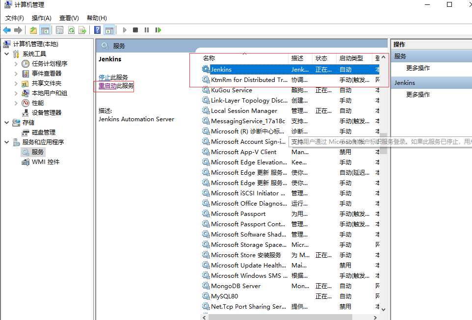
Task: Expand the 事件查看器 node arrow
Action: pyautogui.click(x=16, y=74)
